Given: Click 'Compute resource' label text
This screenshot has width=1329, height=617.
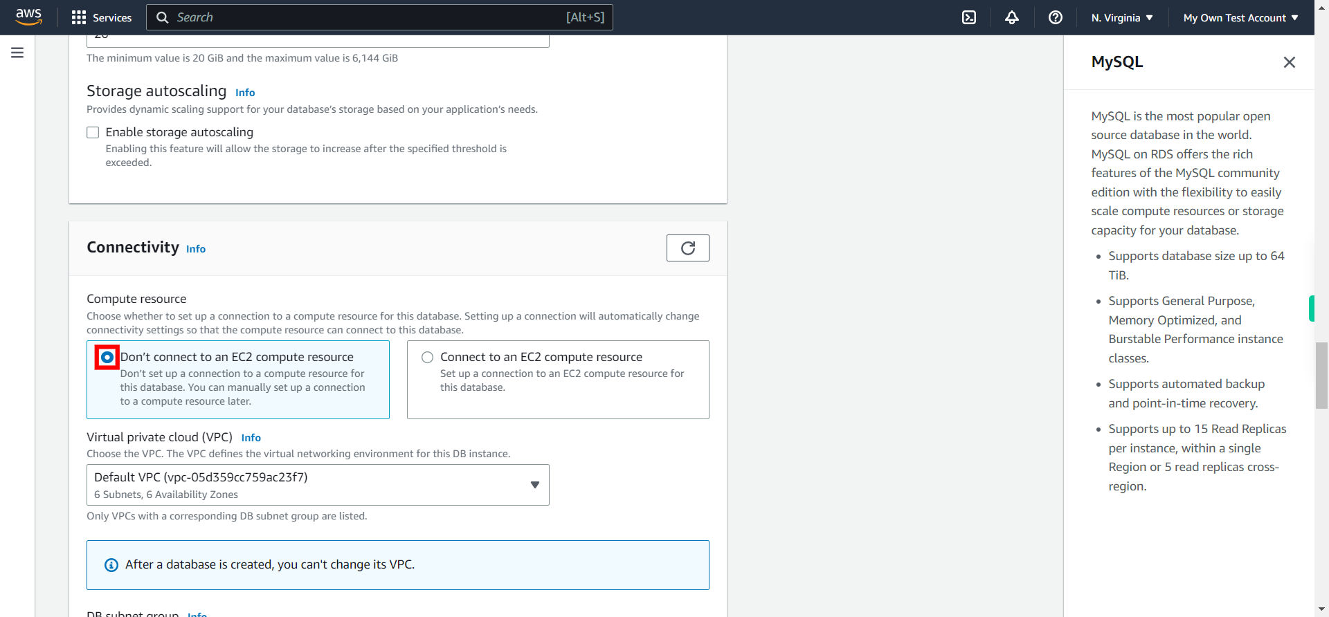Looking at the screenshot, I should [x=136, y=299].
